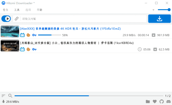Click the Hitomi Downloader logo in title bar
The height and width of the screenshot is (105, 172).
click(3, 3)
